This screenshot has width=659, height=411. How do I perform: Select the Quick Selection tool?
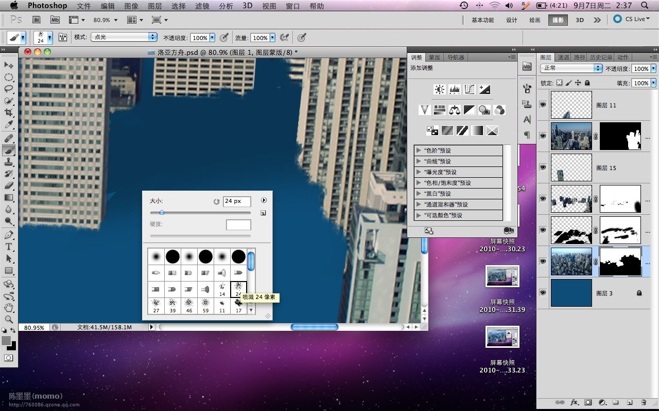coord(9,101)
